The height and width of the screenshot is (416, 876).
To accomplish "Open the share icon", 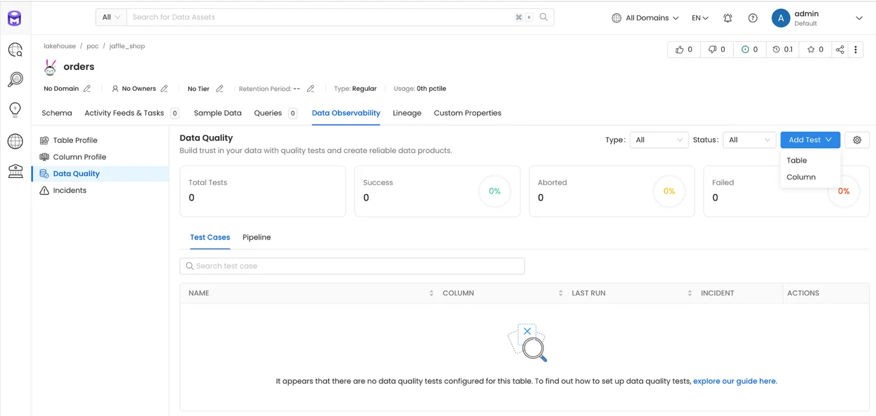I will click(x=840, y=50).
